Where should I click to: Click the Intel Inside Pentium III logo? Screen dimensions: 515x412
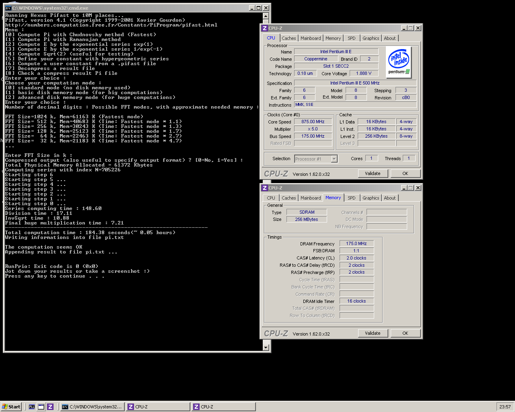(x=399, y=62)
